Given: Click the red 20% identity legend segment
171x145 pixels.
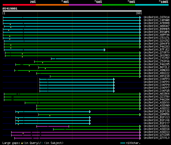Looking at the screenshot, I should pyautogui.click(x=19, y=5).
